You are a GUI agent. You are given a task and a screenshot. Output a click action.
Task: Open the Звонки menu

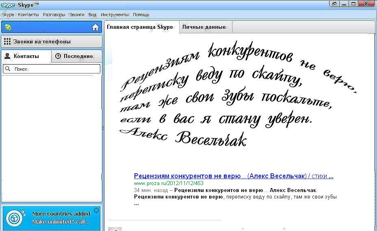point(77,15)
